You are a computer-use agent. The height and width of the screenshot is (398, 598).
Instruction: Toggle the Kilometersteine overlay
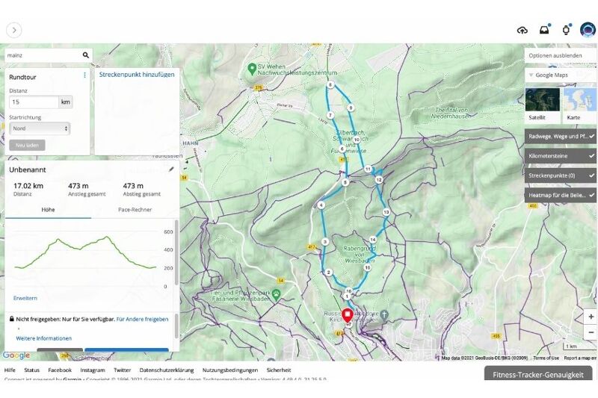561,156
